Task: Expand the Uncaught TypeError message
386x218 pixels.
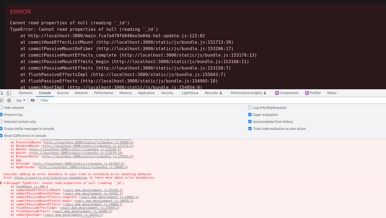Action: (5, 183)
